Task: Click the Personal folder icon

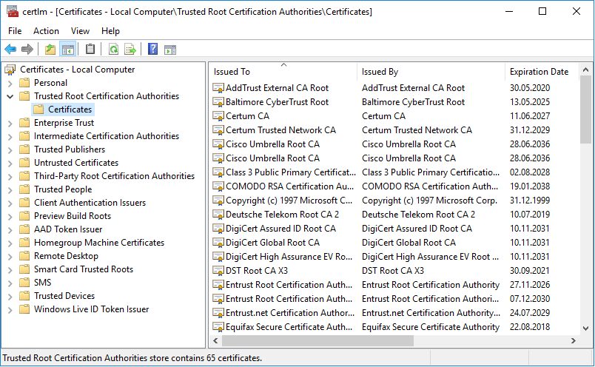Action: pyautogui.click(x=24, y=83)
